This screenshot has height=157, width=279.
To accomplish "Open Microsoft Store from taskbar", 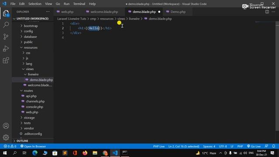I will 55,153.
